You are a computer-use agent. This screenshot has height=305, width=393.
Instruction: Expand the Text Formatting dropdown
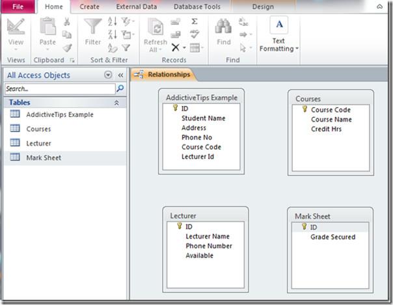(x=279, y=49)
